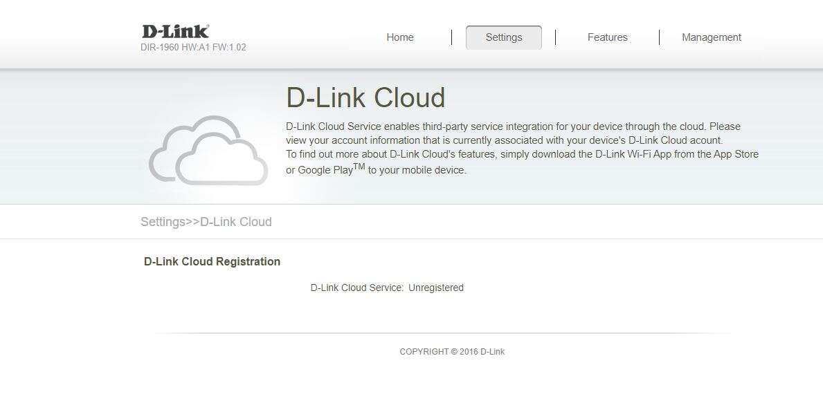The height and width of the screenshot is (403, 823).
Task: Click the COPYRIGHT 2016 D-Link footer text
Action: (451, 351)
